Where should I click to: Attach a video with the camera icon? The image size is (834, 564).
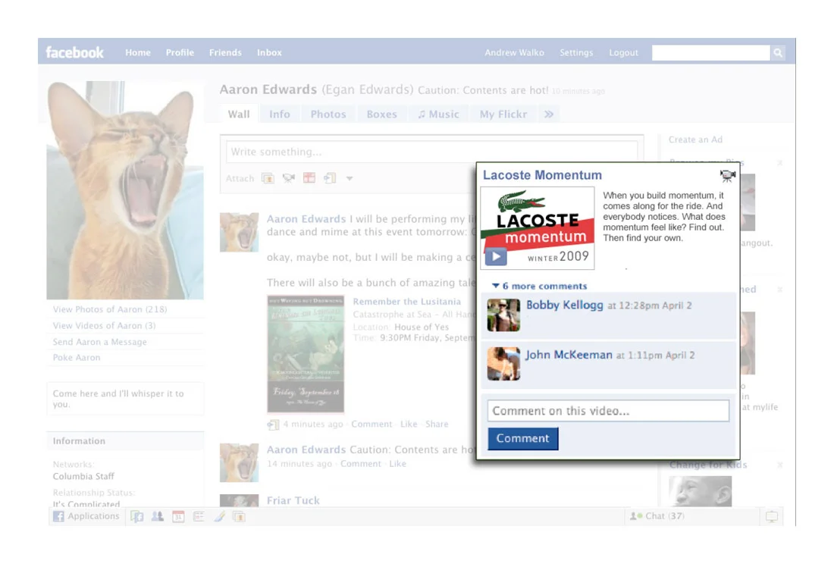289,178
